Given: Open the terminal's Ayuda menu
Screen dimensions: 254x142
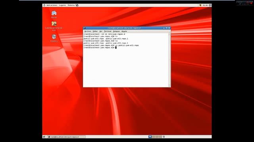Looking at the screenshot, I should click(124, 31).
